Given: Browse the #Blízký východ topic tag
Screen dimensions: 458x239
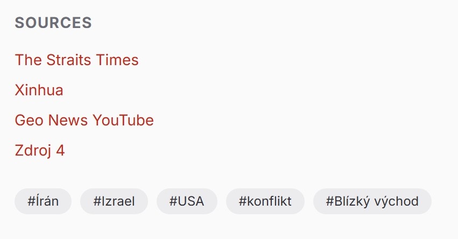Looking at the screenshot, I should 372,201.
